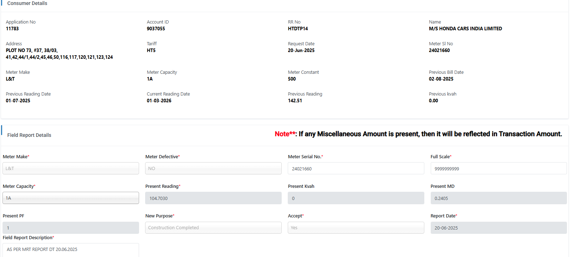This screenshot has height=257, width=578.
Task: Click the Field Report Details heading
Action: point(29,135)
